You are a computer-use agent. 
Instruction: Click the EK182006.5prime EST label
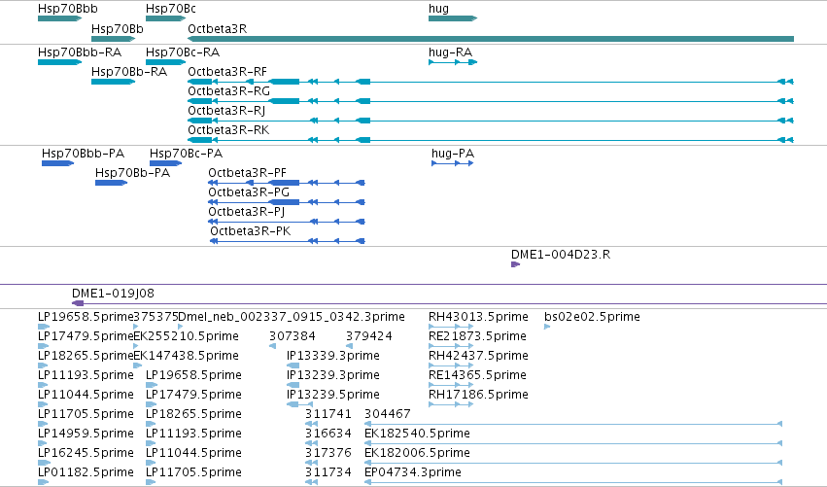click(x=417, y=453)
